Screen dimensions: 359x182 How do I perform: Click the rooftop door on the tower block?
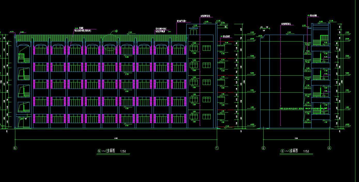(193, 32)
